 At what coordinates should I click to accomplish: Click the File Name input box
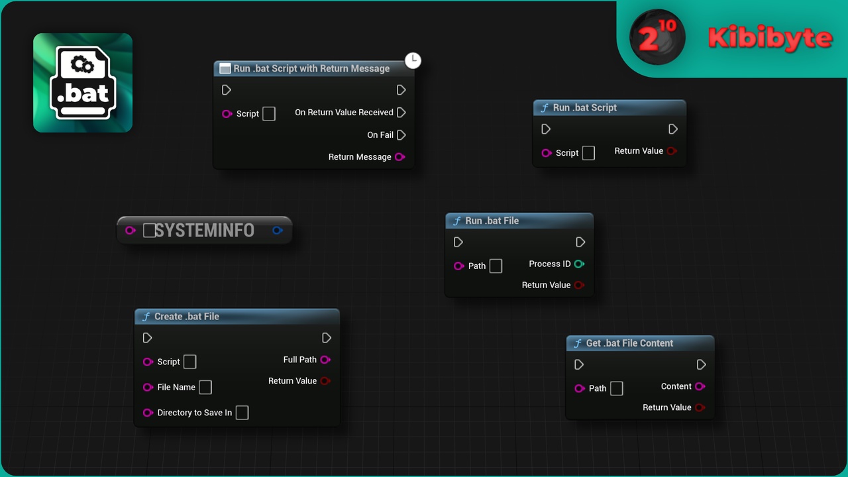point(205,387)
